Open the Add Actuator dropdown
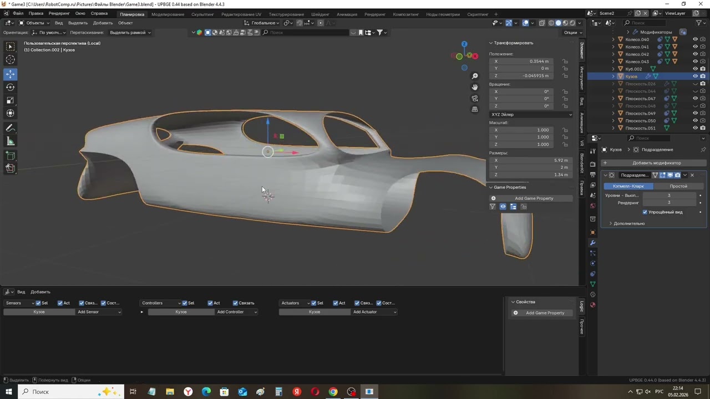710x399 pixels. pos(374,312)
